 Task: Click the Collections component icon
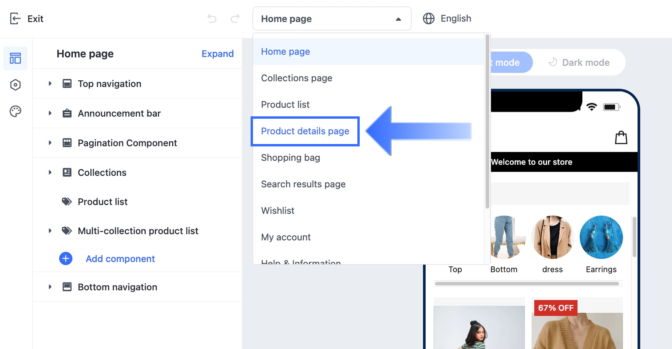tap(67, 173)
